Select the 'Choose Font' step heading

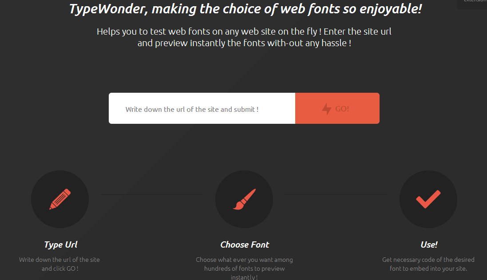coord(245,245)
